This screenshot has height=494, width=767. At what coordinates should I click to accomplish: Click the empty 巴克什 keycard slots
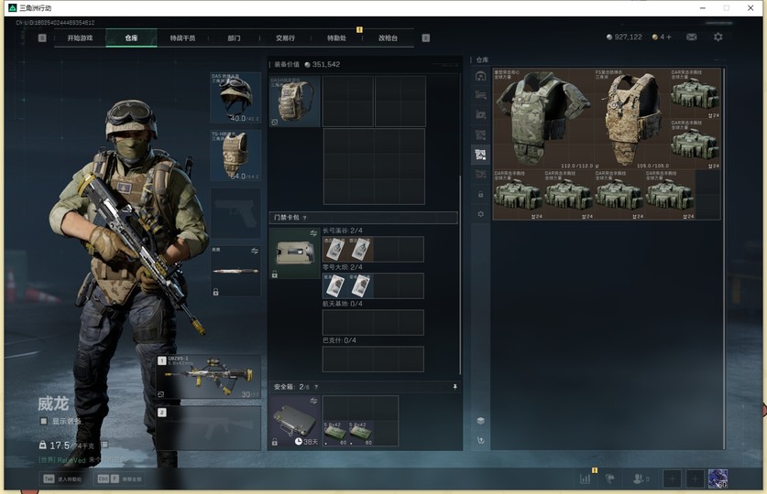pyautogui.click(x=373, y=359)
